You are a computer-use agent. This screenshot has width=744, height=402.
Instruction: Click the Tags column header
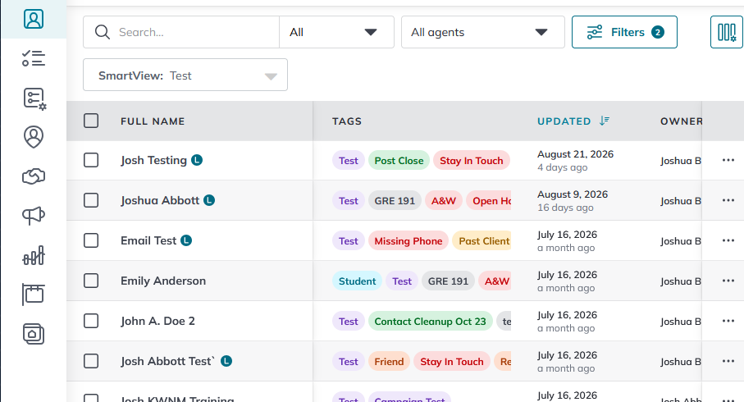coord(347,121)
